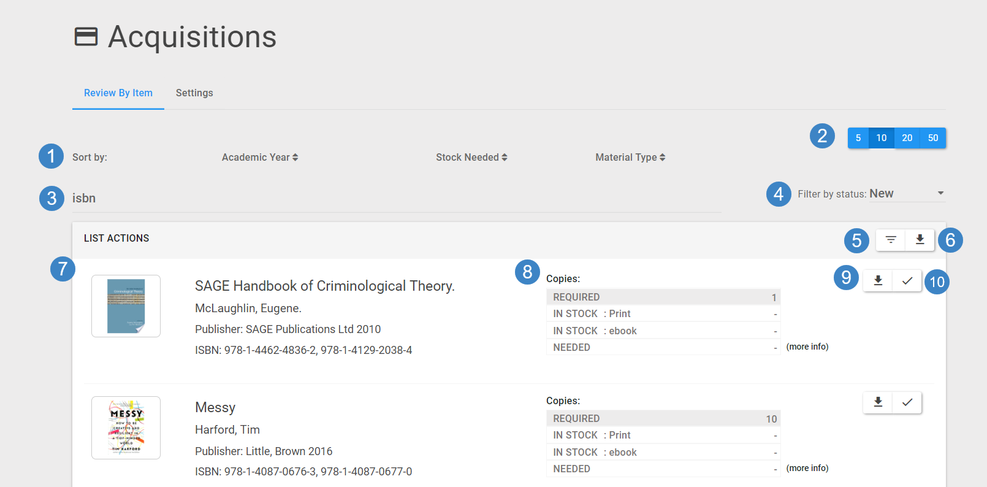
Task: Click Publisher: Little, Brown 2016
Action: pos(264,451)
